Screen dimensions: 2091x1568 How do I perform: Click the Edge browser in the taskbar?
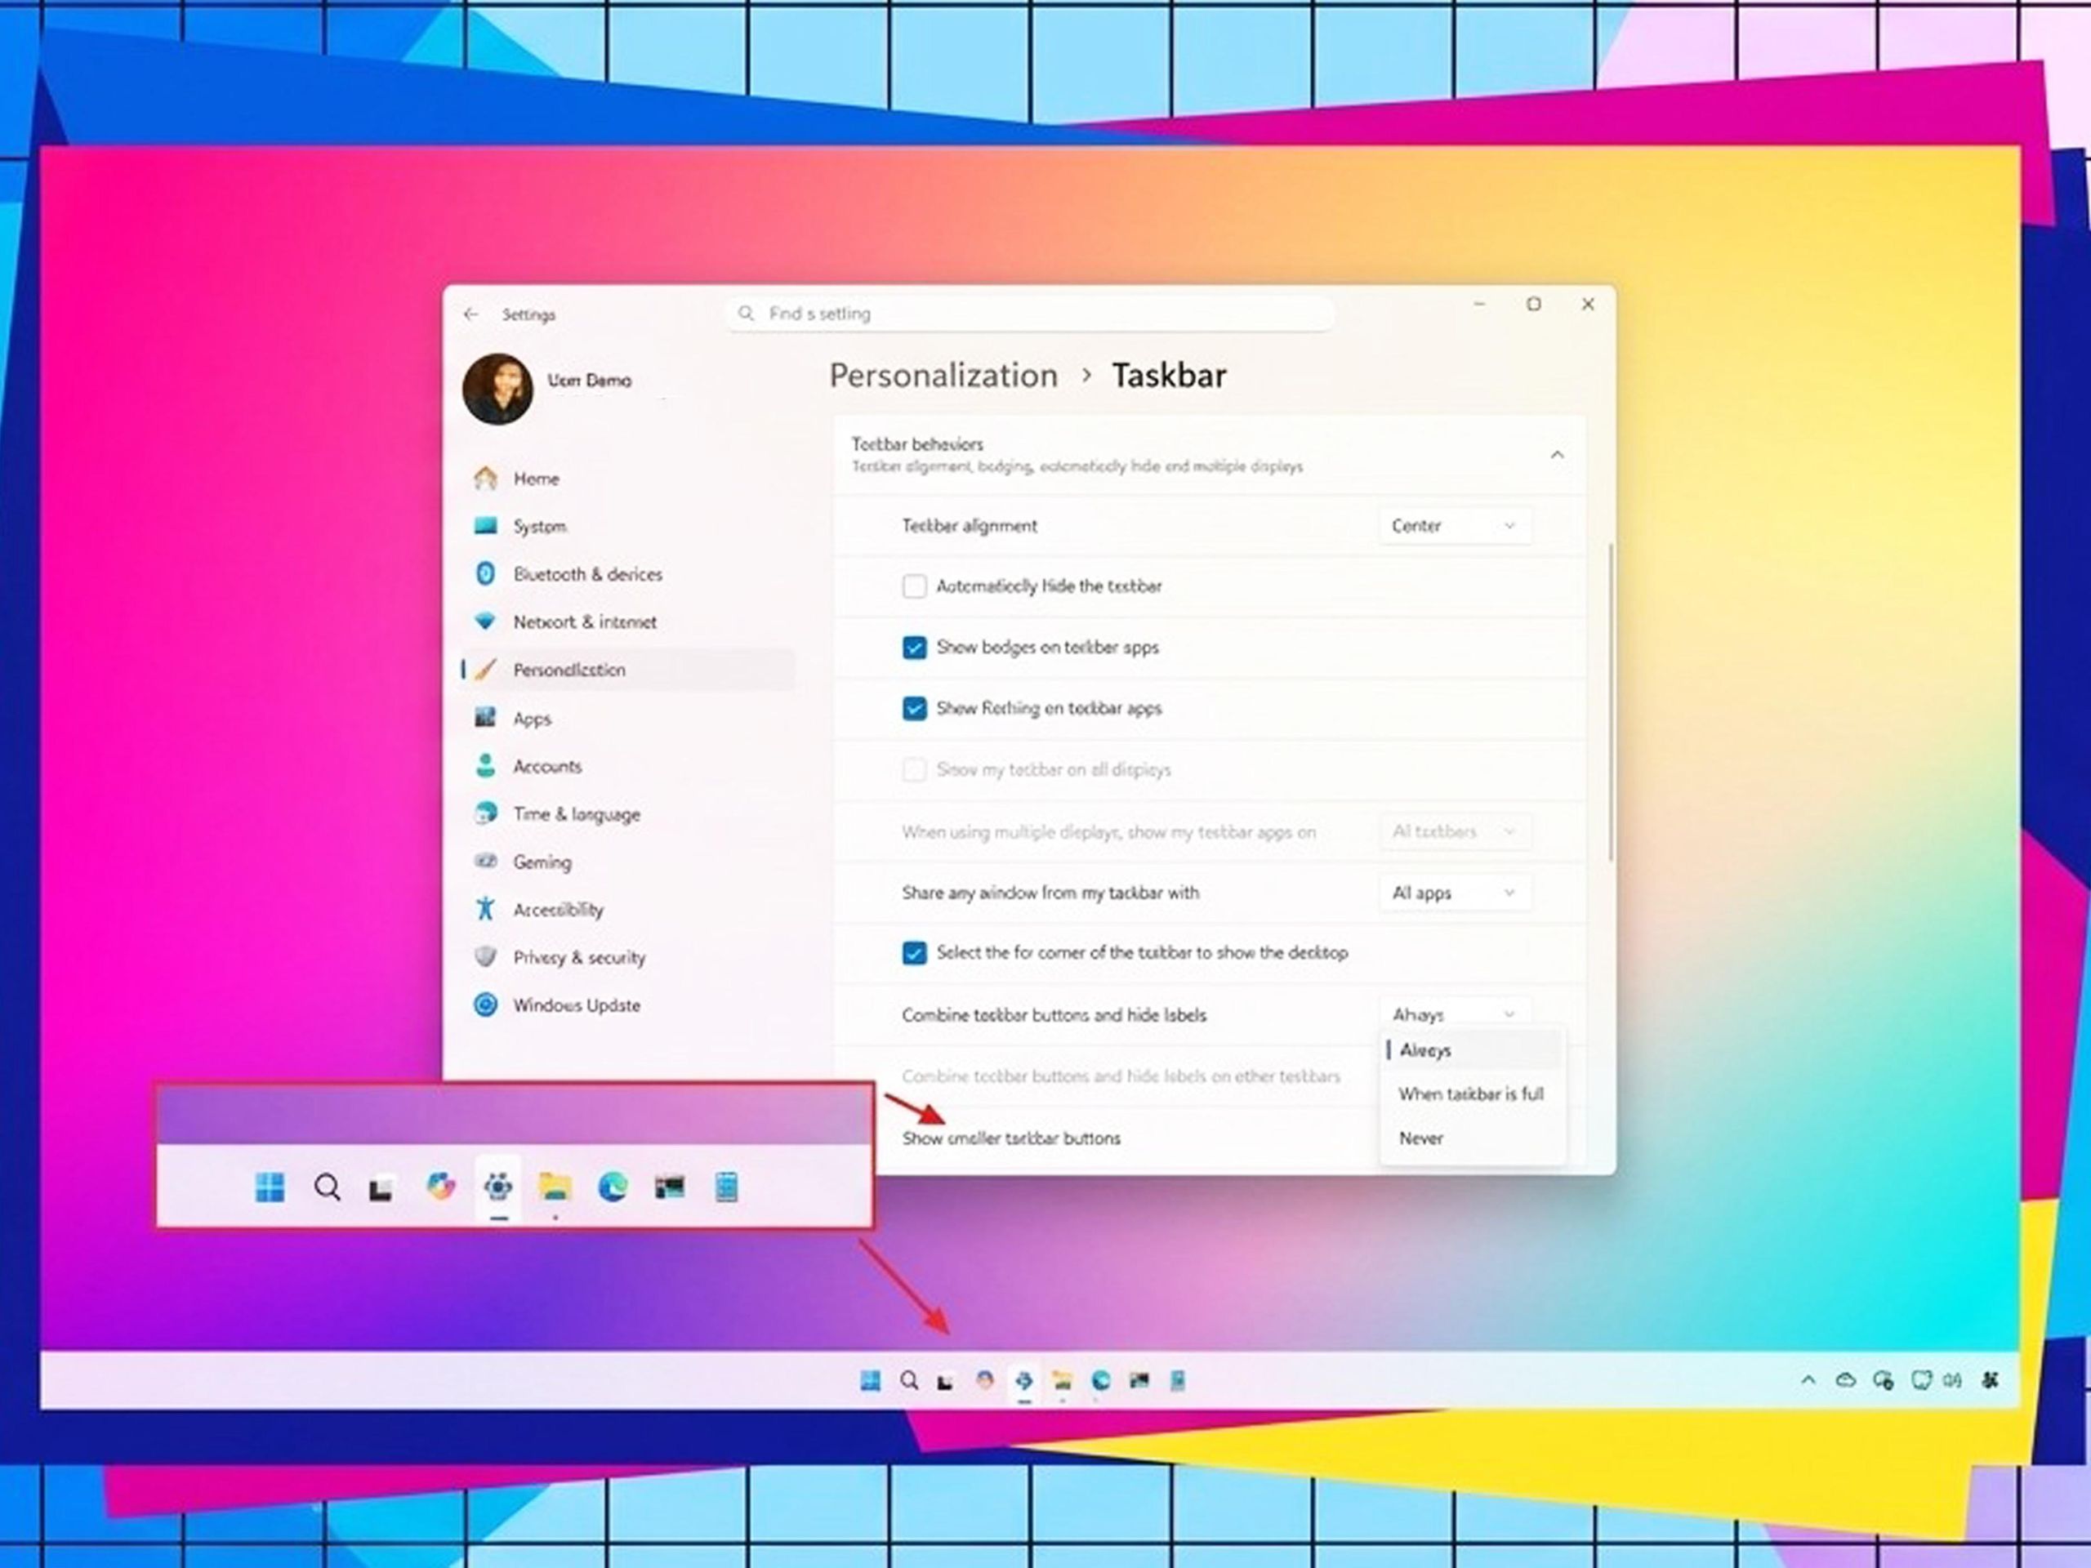tap(1100, 1381)
